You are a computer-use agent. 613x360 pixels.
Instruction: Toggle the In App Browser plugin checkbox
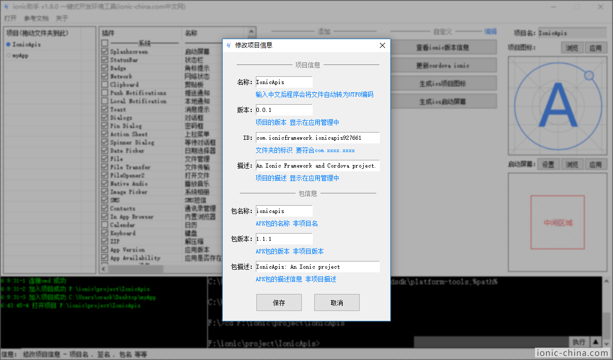pos(105,217)
